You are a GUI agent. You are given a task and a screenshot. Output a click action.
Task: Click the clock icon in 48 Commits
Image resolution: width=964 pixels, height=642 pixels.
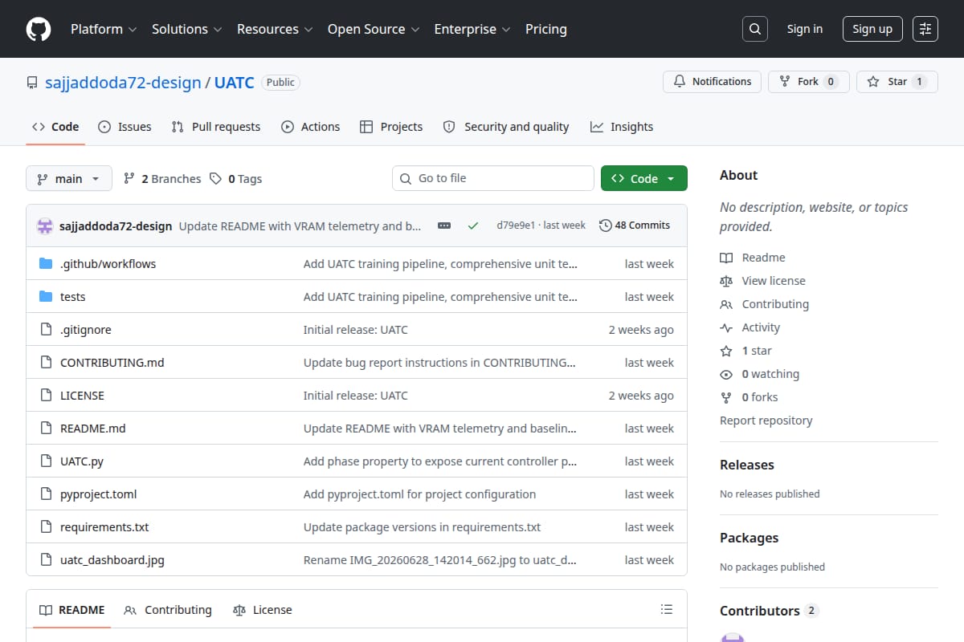pos(605,226)
